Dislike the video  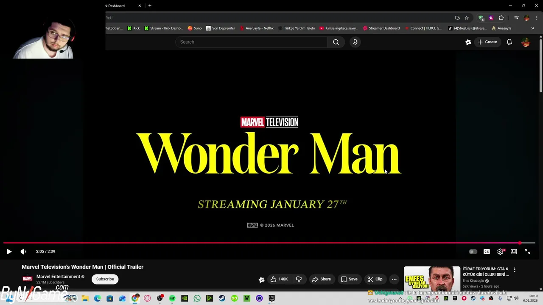(x=299, y=279)
